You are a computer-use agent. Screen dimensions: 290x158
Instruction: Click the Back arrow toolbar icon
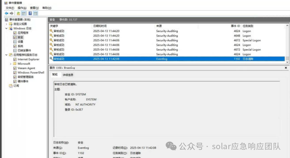point(6,13)
